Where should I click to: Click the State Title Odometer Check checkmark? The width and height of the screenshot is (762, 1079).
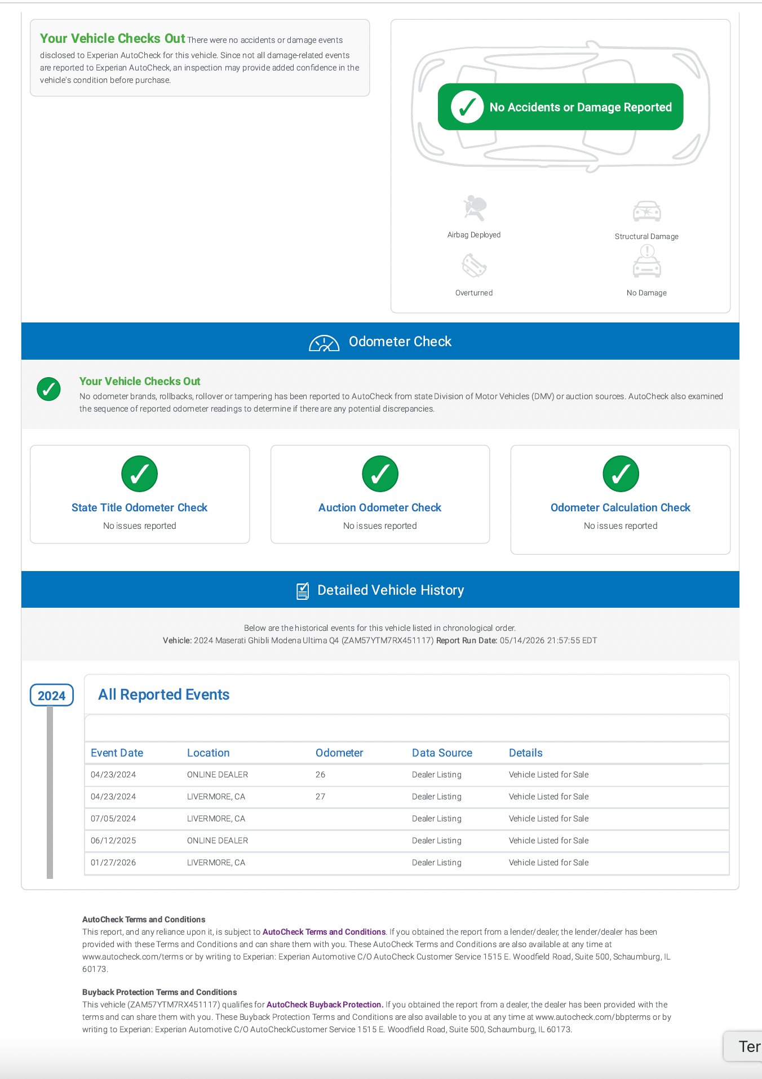(140, 474)
